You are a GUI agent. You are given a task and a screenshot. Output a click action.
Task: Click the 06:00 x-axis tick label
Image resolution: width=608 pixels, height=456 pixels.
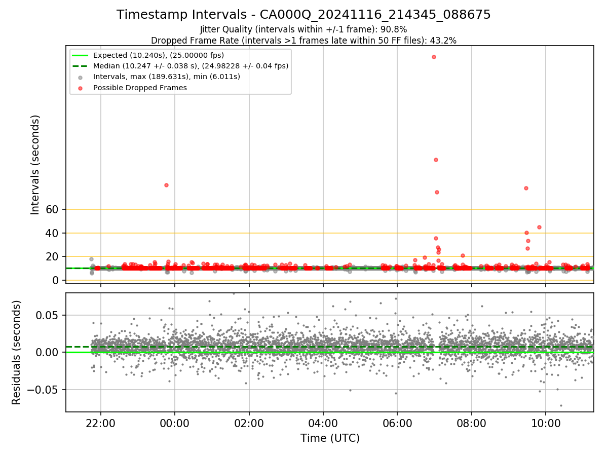(x=397, y=423)
